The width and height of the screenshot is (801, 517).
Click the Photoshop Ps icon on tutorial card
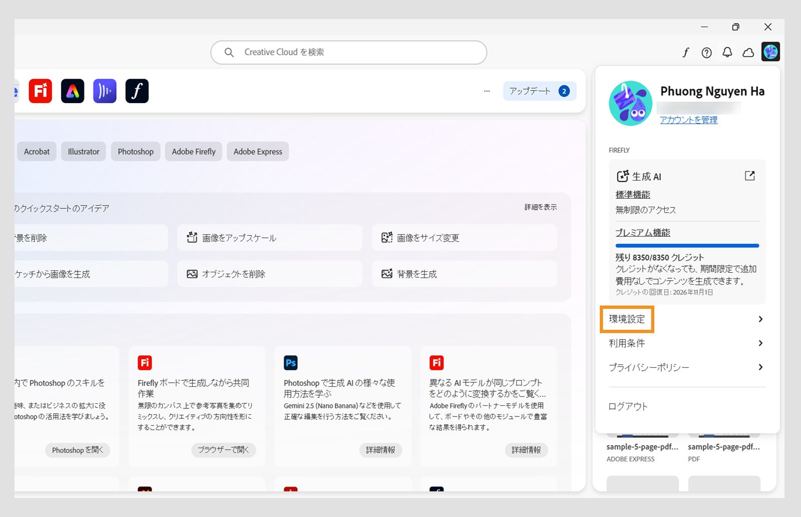(x=290, y=362)
